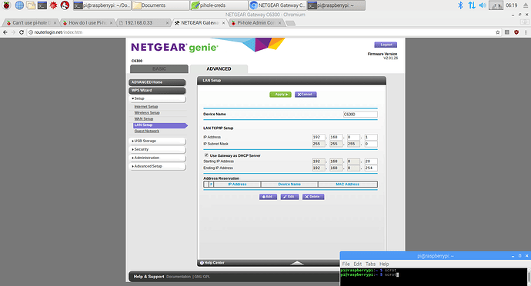Open the red Mathematica spiky icon
531x286 pixels.
pyautogui.click(x=54, y=5)
